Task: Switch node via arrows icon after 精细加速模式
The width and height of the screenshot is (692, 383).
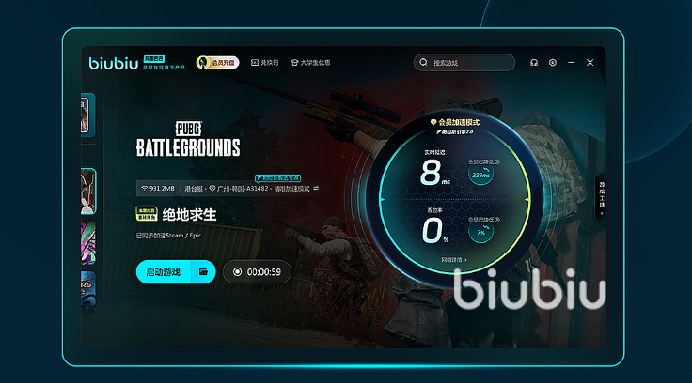Action: [316, 188]
